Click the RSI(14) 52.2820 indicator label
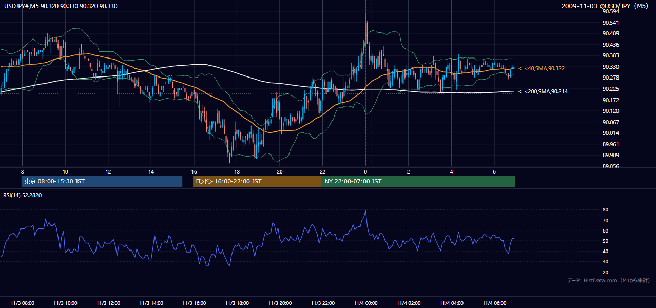Screen dimensions: 656x308 (23, 195)
